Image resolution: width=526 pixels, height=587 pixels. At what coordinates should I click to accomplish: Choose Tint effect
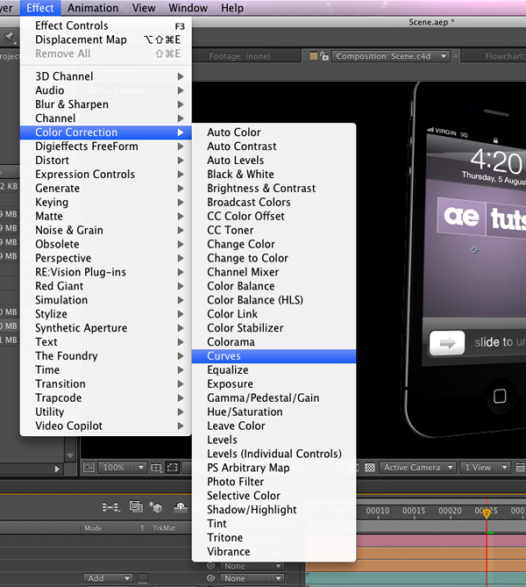[274, 524]
